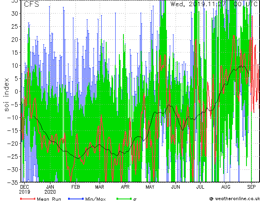The image size is (260, 201).
Task: Click the 15 y-axis value
Action: click(x=15, y=53)
